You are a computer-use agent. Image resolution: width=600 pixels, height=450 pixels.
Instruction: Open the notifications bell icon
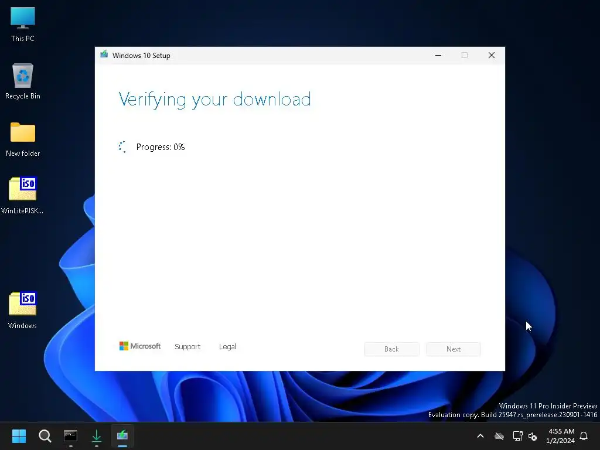pyautogui.click(x=584, y=436)
